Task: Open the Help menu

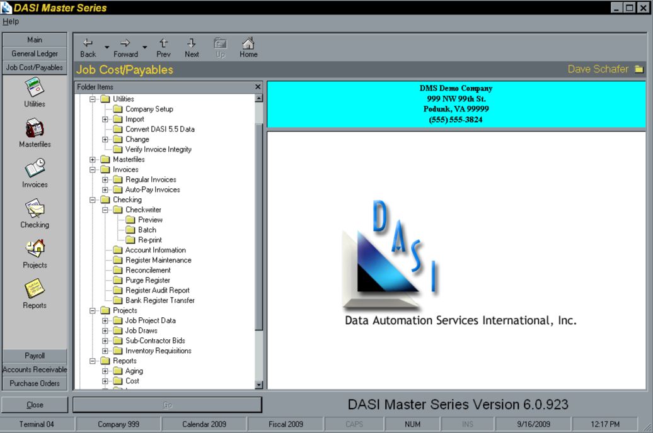Action: click(x=11, y=21)
